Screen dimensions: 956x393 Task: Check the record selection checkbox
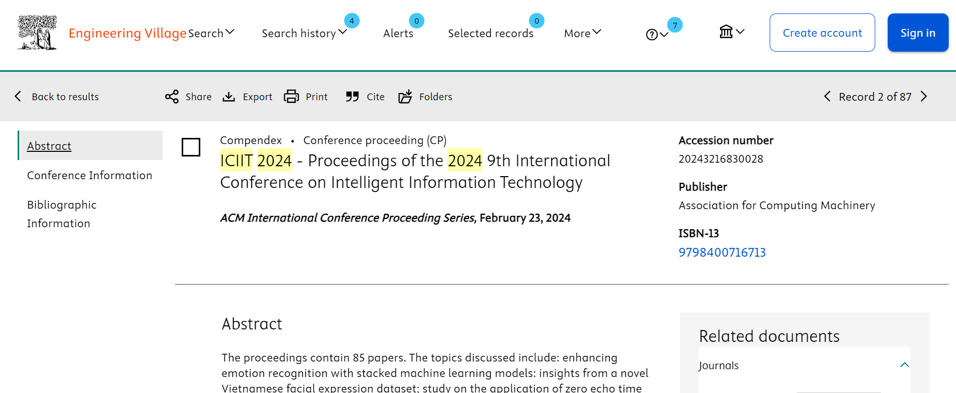tap(191, 147)
